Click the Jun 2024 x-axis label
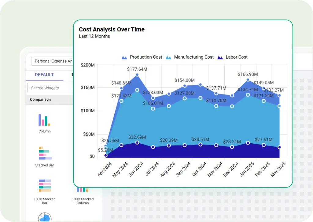This screenshot has height=222, width=313. pyautogui.click(x=136, y=169)
